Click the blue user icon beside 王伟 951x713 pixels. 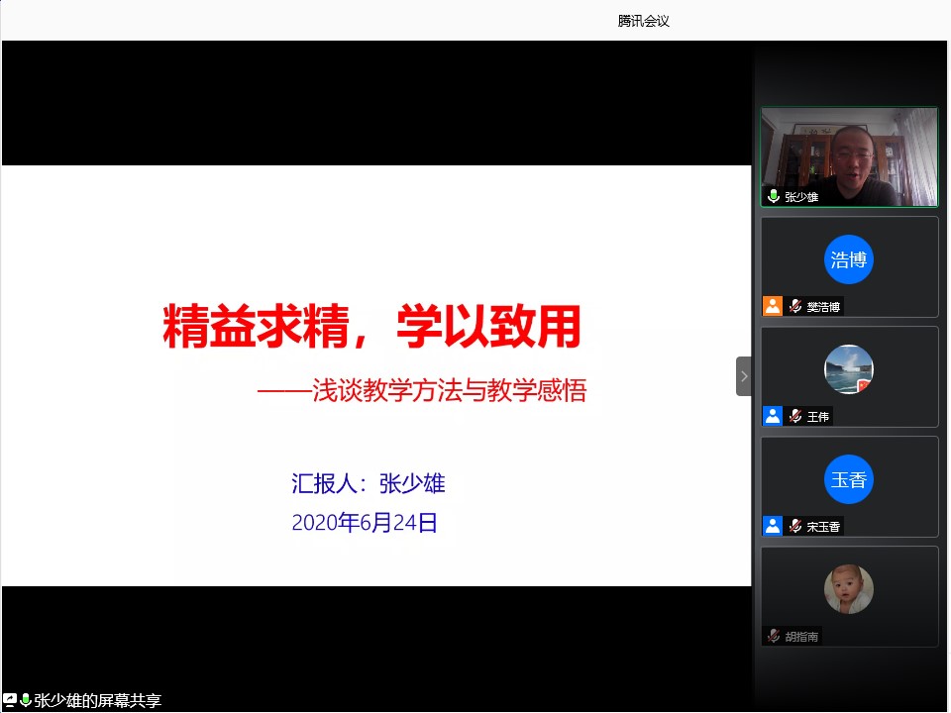point(773,416)
